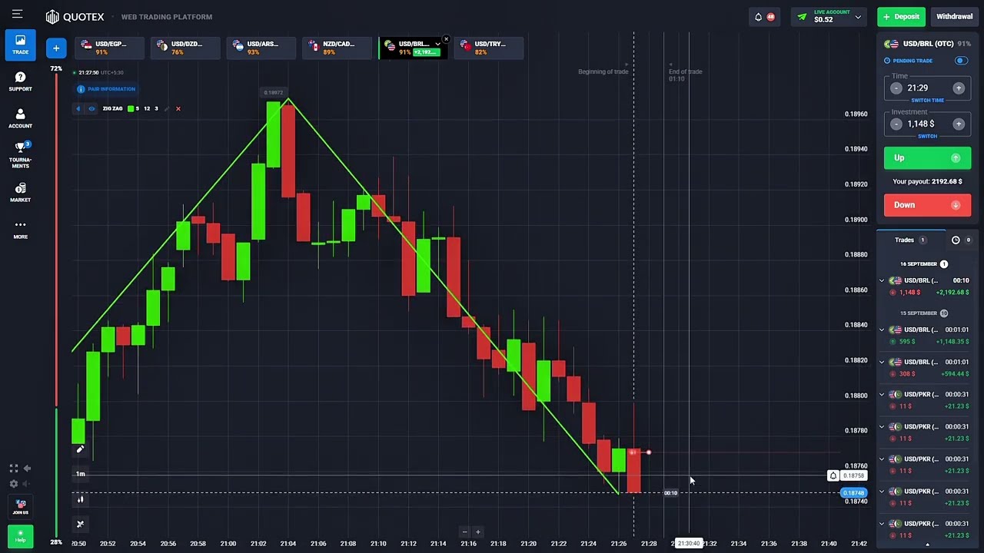Click the Zig Zag green color swatch

[x=131, y=109]
